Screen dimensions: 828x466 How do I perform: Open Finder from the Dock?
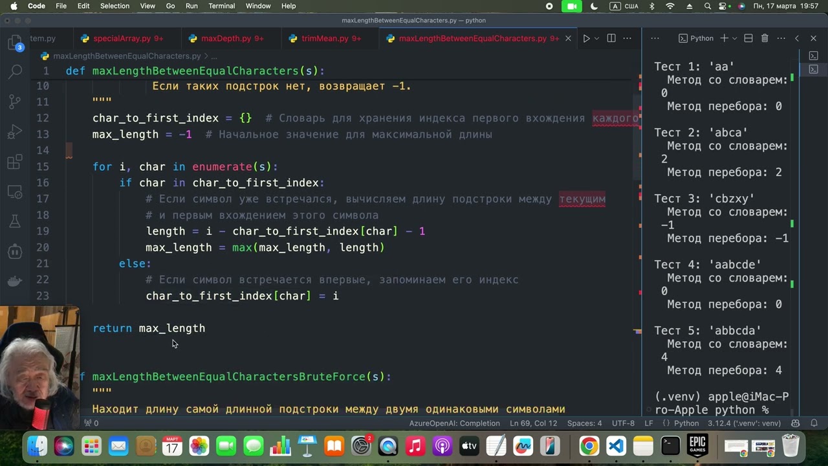(x=37, y=446)
